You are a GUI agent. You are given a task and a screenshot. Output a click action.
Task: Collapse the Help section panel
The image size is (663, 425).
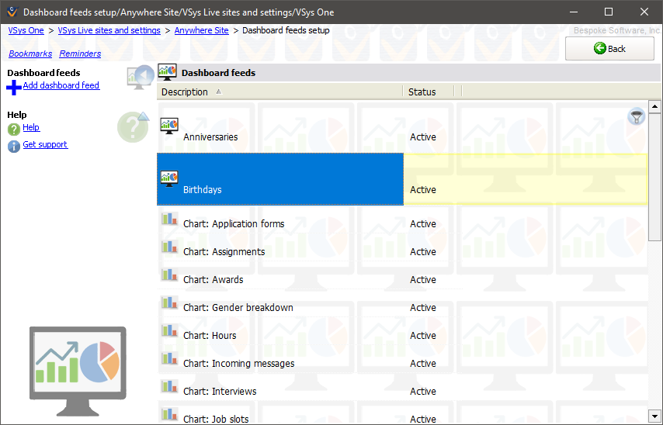coord(133,126)
